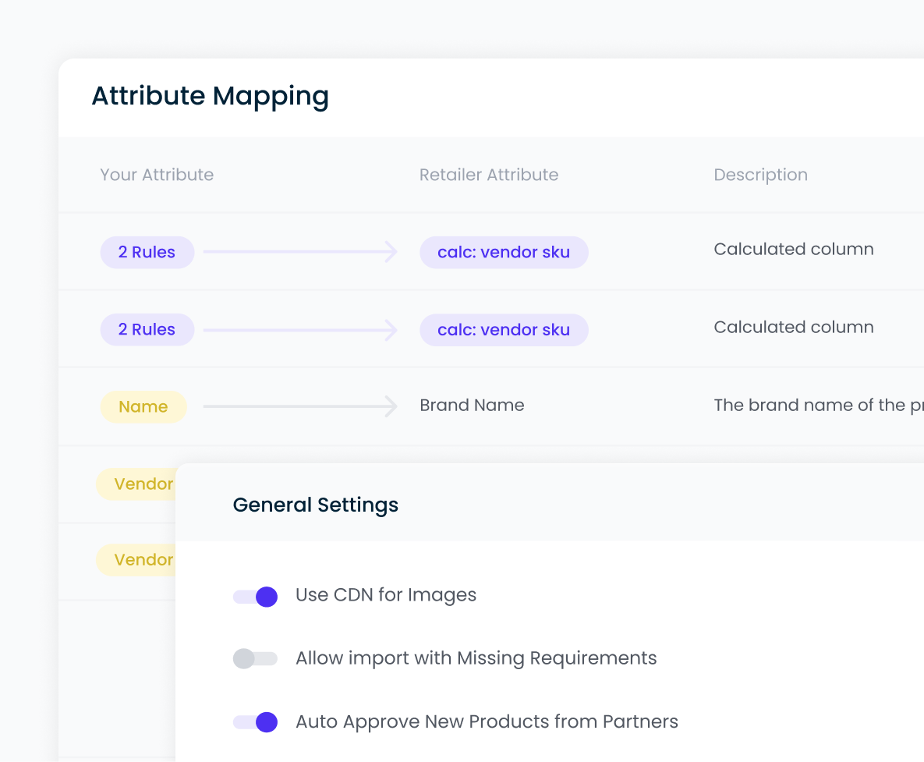Viewport: 924px width, 762px height.
Task: Click the Retailer Attribute column header
Action: click(489, 175)
